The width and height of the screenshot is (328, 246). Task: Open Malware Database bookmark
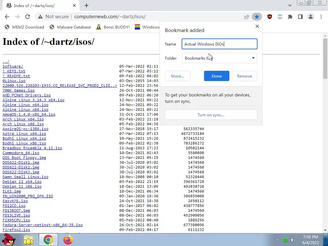(x=70, y=27)
